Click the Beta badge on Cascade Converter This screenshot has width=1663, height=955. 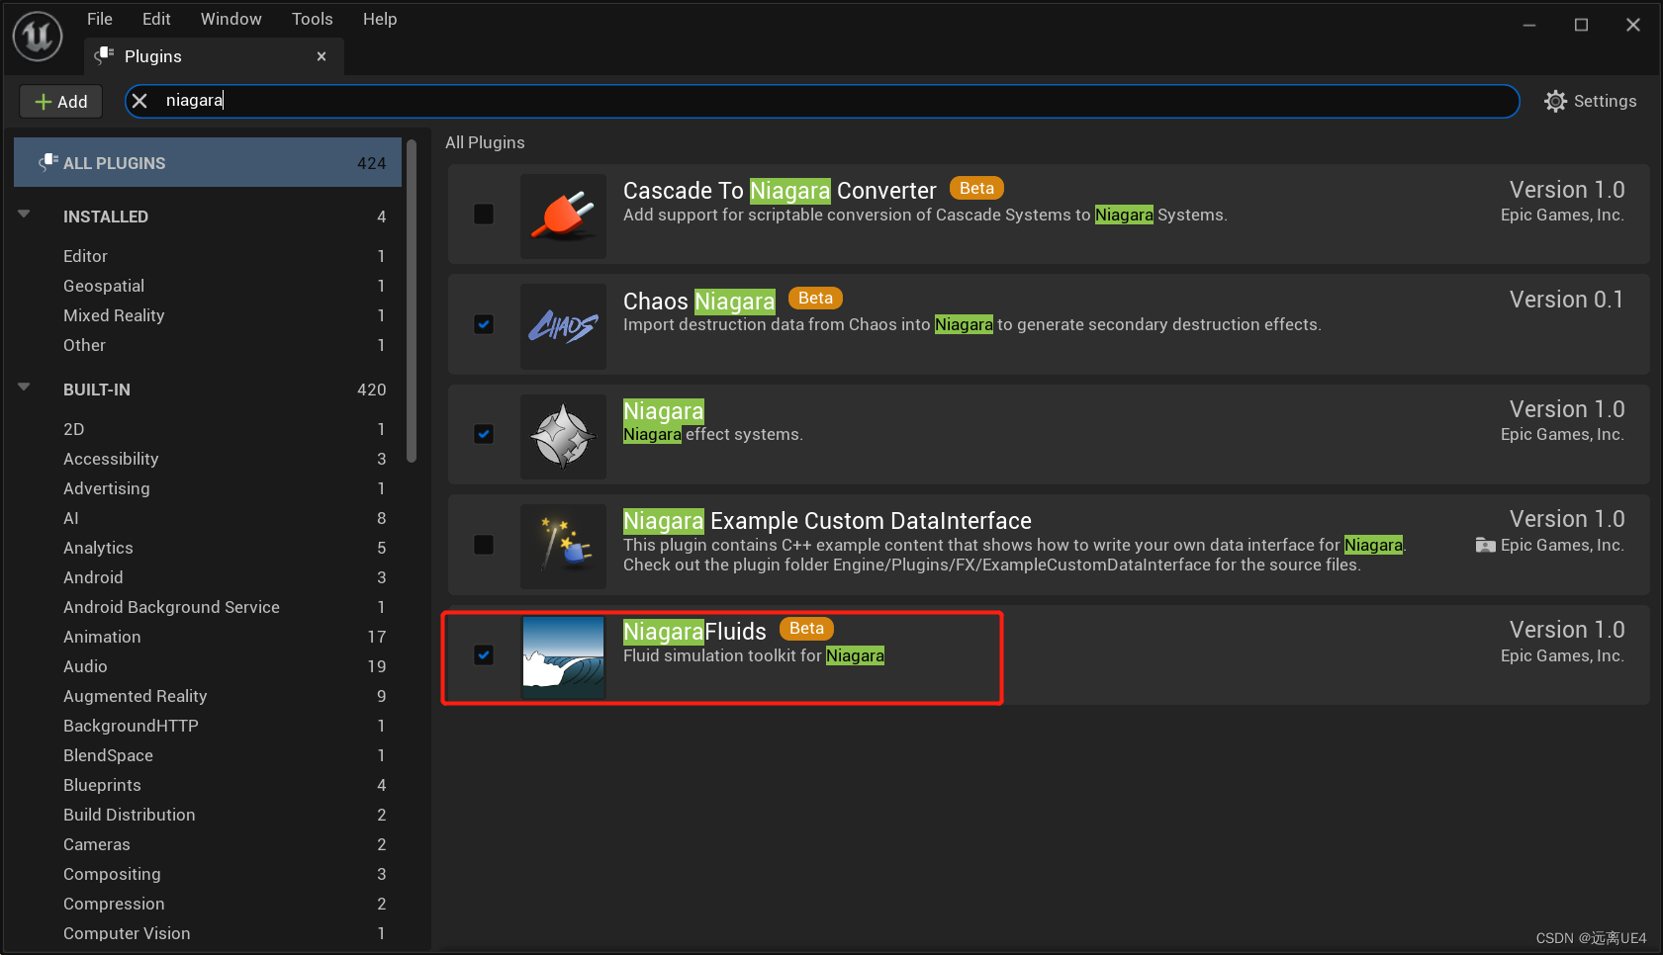pos(976,188)
